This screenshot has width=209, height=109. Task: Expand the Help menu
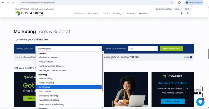(178, 9)
